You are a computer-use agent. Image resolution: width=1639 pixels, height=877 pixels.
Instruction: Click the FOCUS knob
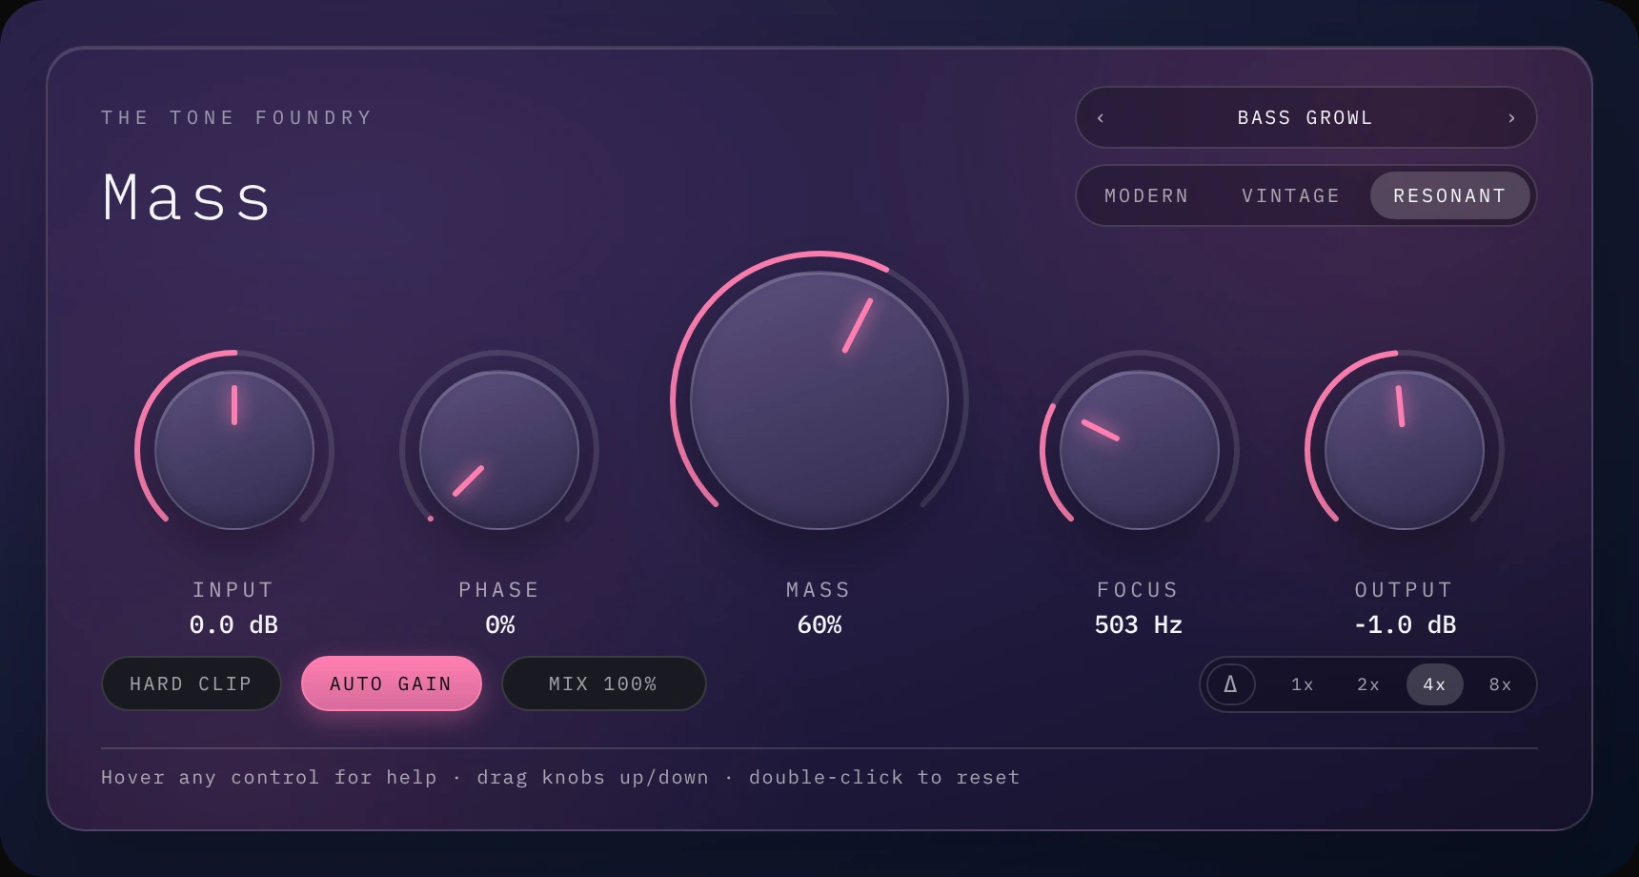point(1140,450)
